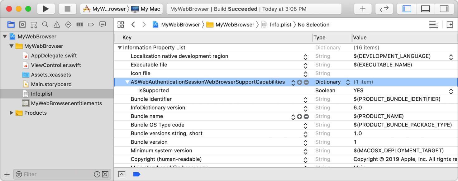
Task: Show the code review comparison editor
Action: [384, 8]
